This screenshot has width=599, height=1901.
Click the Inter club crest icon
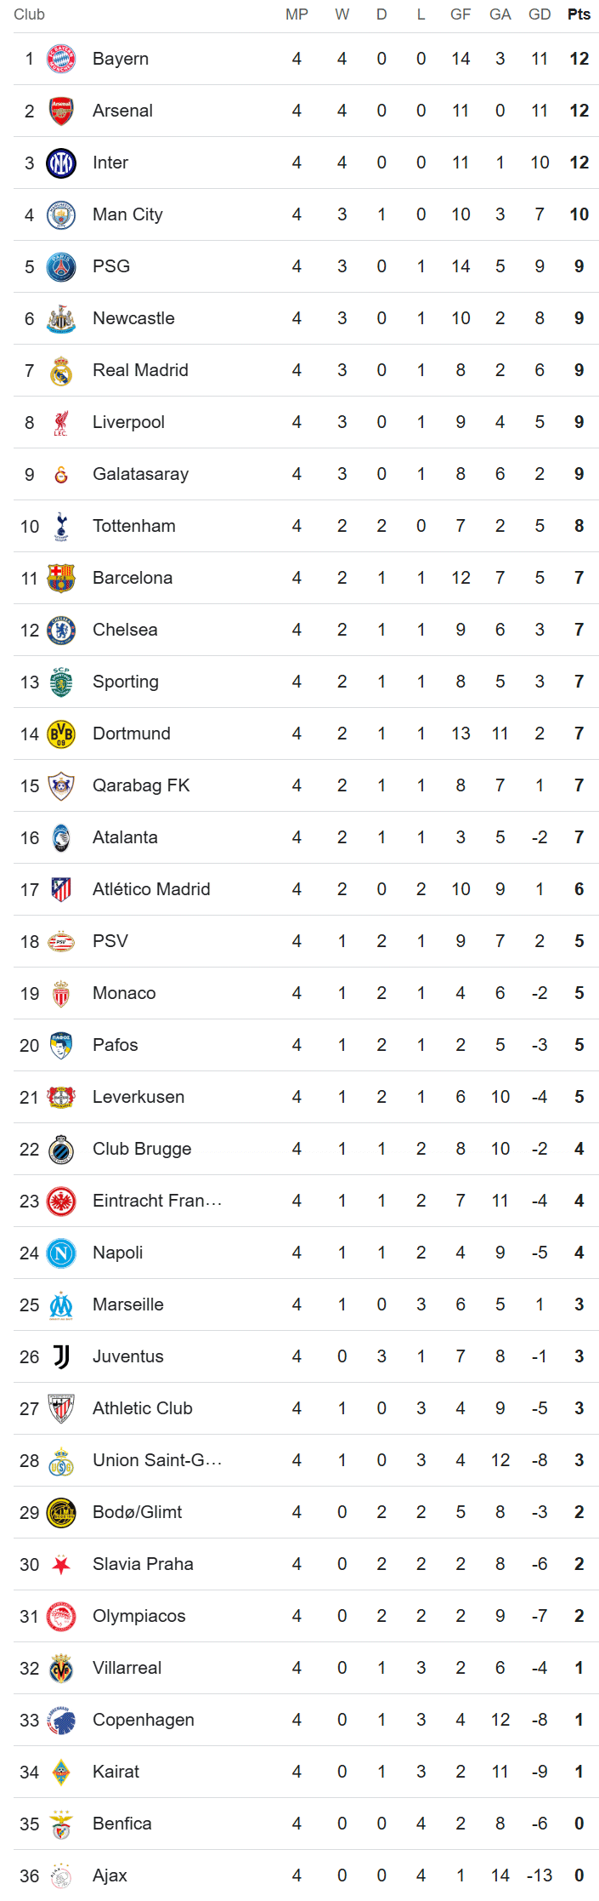pos(61,163)
